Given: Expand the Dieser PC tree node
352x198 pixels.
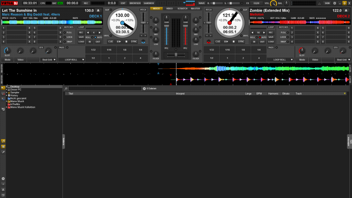Looking at the screenshot, I should click(7, 90).
